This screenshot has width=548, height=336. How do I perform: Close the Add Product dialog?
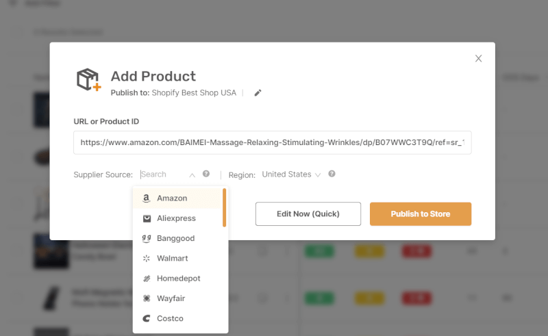[x=478, y=58]
